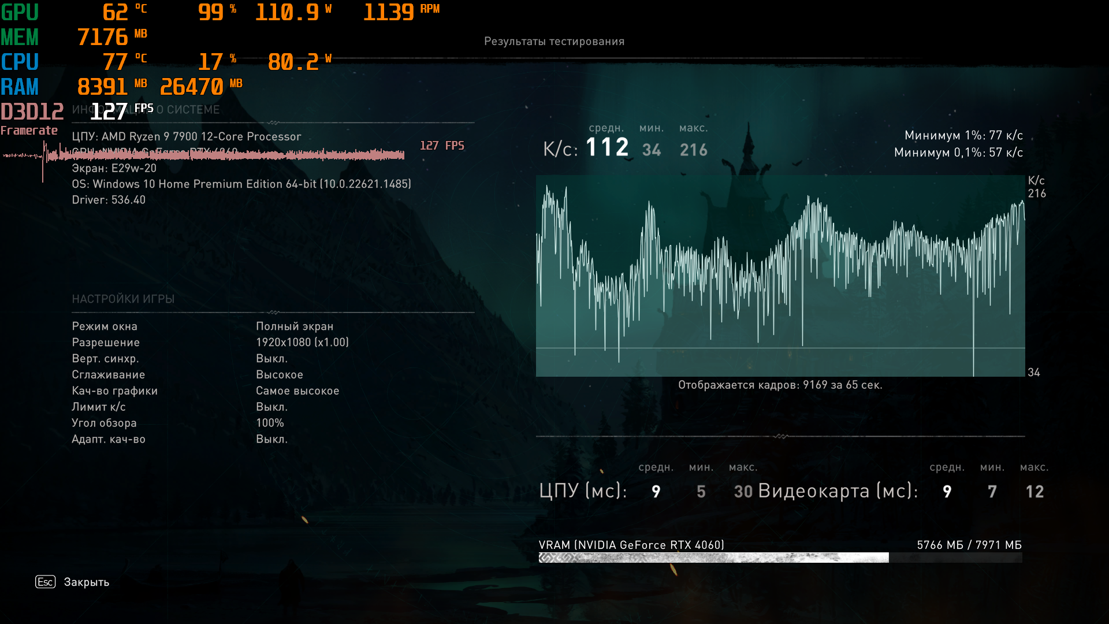This screenshot has width=1109, height=624.
Task: Click the CPU power 80.2 W reading
Action: pyautogui.click(x=300, y=62)
